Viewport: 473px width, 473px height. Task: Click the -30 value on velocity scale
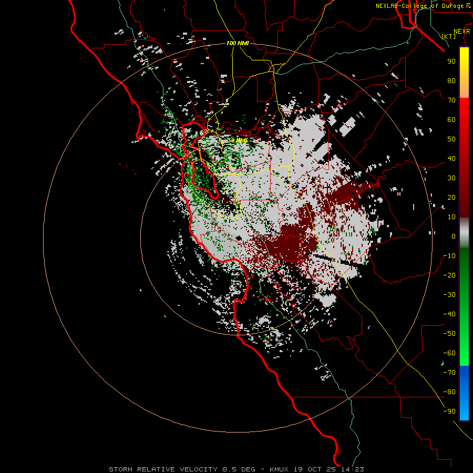pyautogui.click(x=449, y=295)
